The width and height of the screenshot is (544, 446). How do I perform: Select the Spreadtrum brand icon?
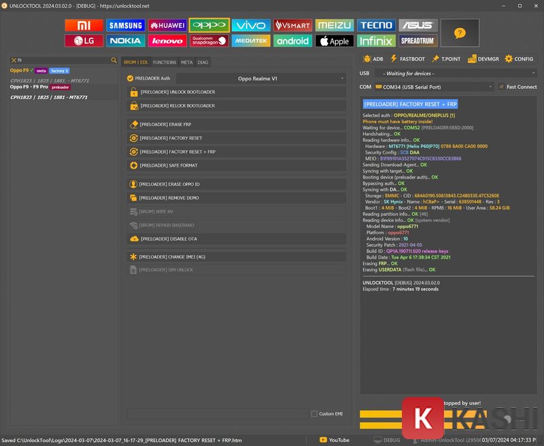[x=418, y=41]
